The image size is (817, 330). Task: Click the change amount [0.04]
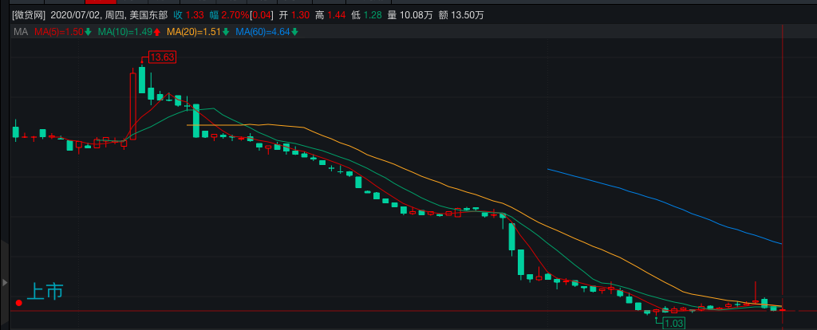point(262,15)
